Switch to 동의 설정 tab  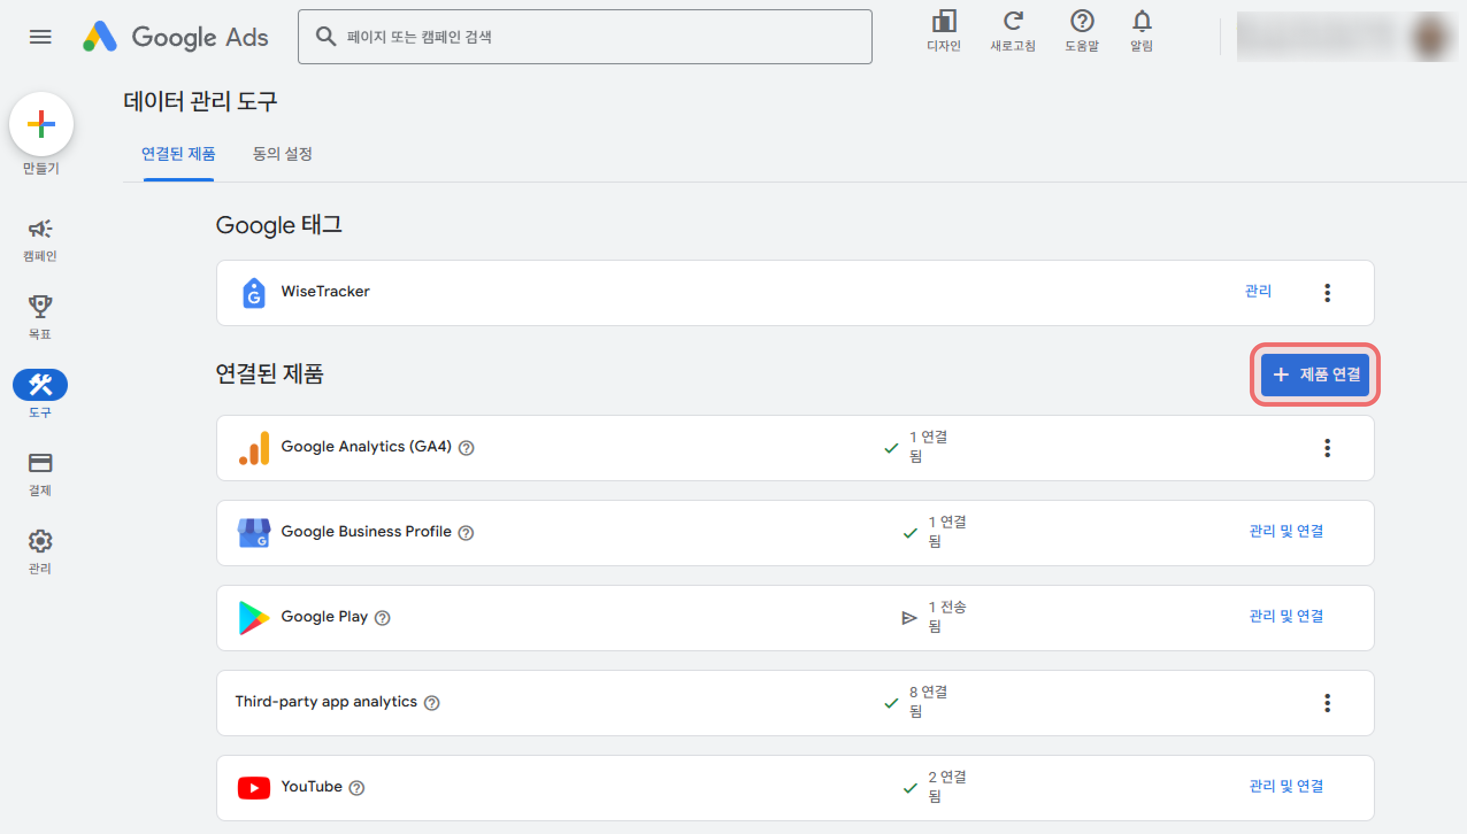pyautogui.click(x=282, y=154)
